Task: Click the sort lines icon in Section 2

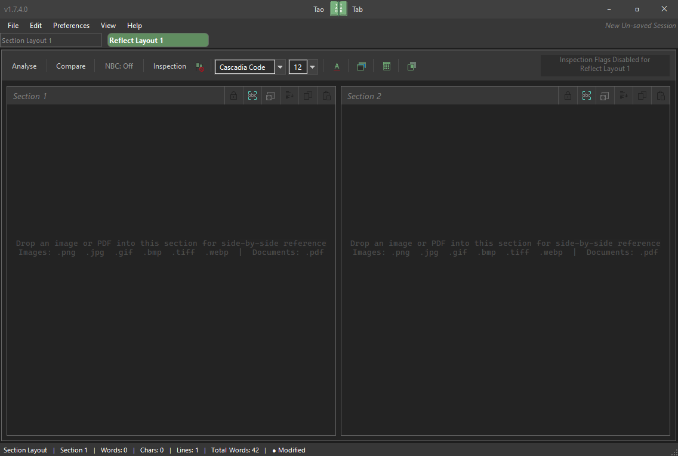Action: click(x=624, y=96)
